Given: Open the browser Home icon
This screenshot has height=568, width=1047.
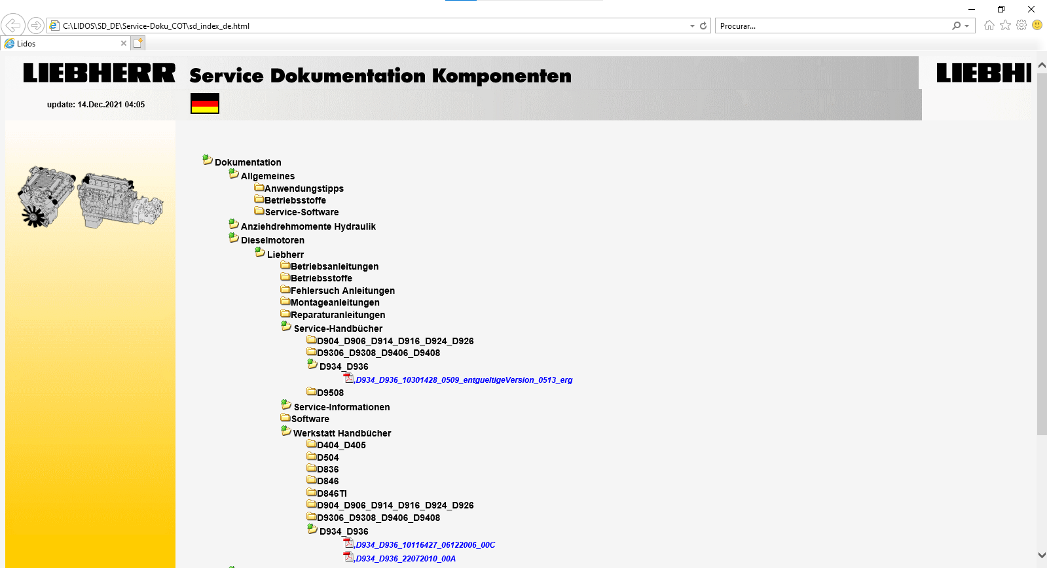Looking at the screenshot, I should point(989,25).
